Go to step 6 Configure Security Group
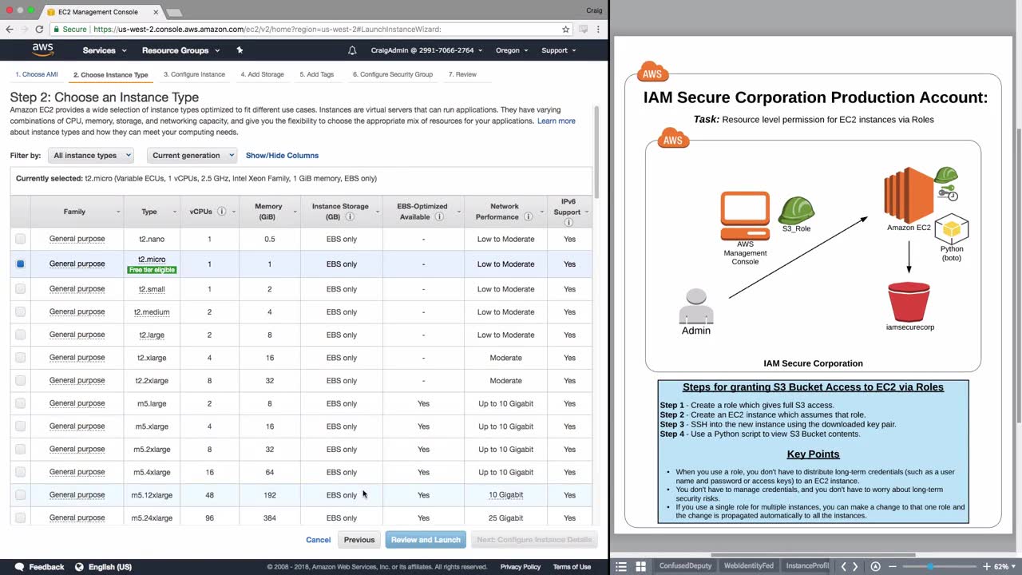Viewport: 1022px width, 575px height. 393,74
